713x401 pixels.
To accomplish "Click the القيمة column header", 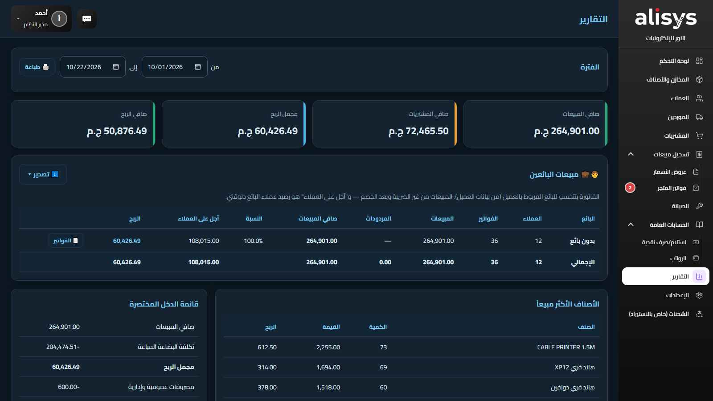I will tap(331, 327).
